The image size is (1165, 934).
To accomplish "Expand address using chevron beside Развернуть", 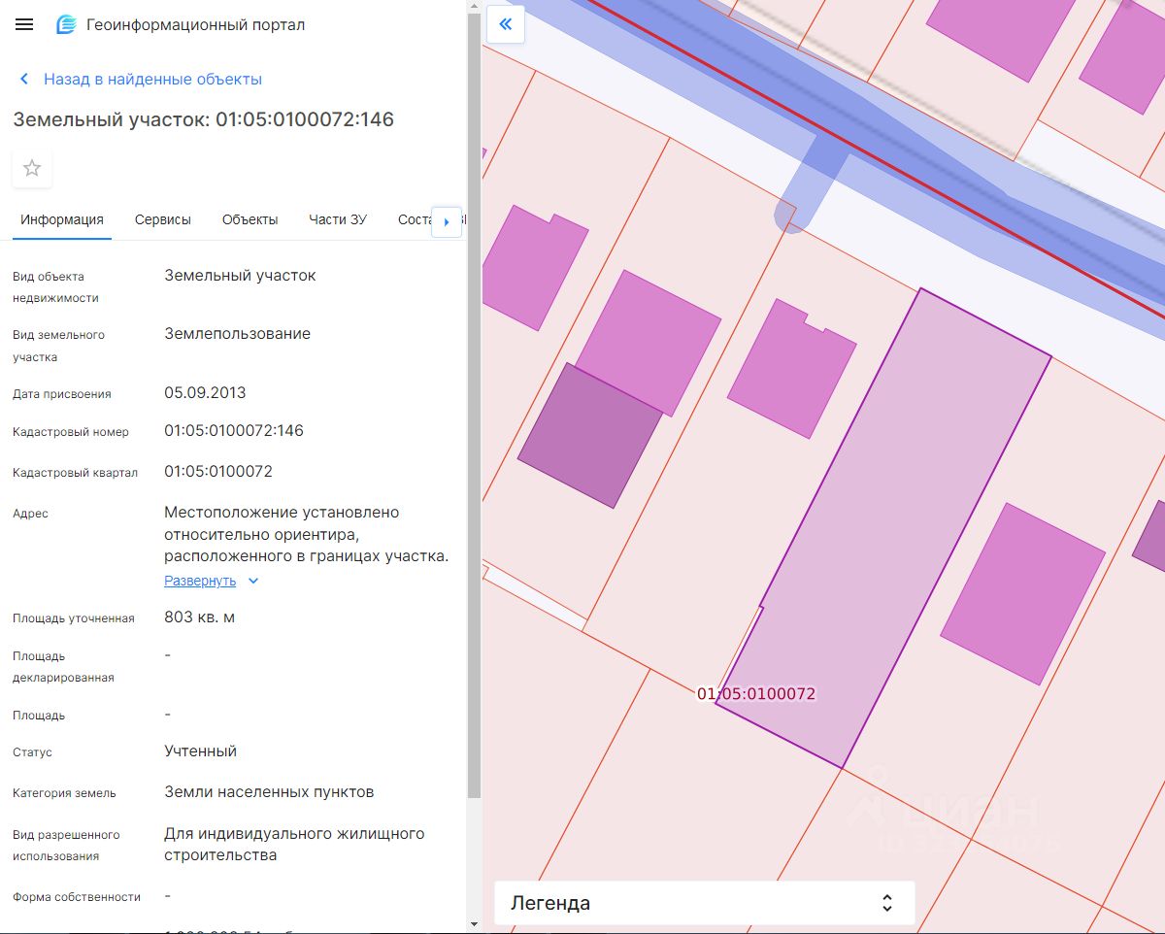I will 253,581.
